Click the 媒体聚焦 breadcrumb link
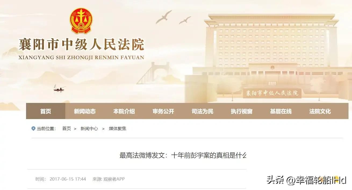Image resolution: width=352 pixels, height=190 pixels. coord(117,128)
